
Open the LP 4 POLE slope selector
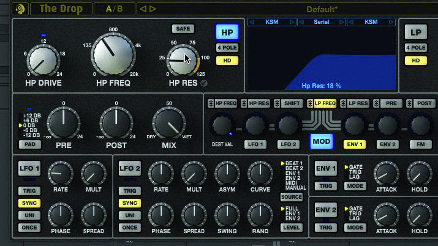point(416,48)
